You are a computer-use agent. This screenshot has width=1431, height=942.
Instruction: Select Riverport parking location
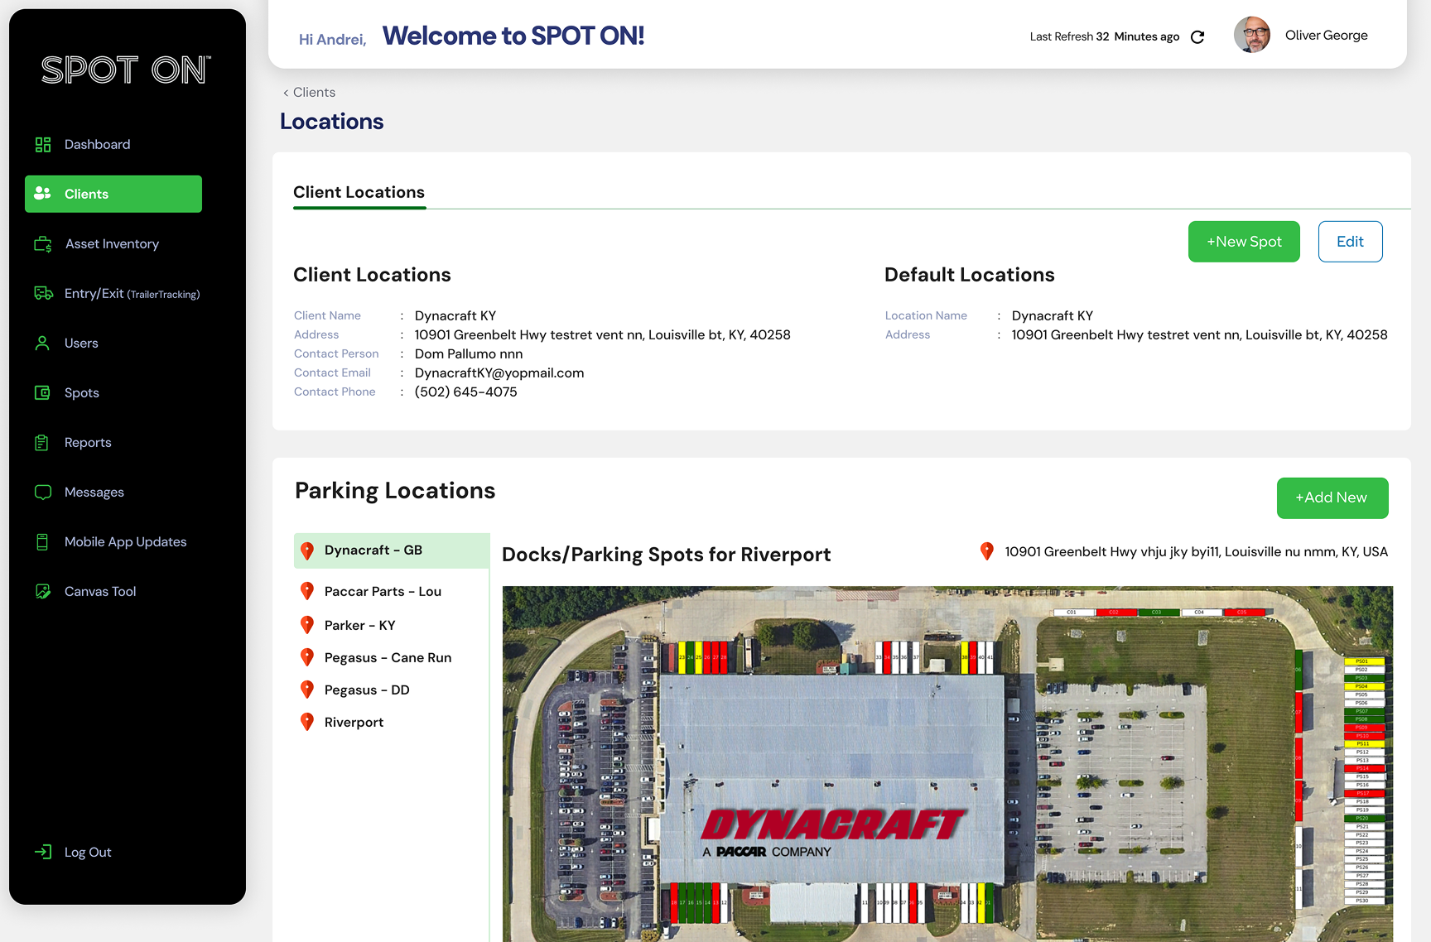click(x=354, y=722)
